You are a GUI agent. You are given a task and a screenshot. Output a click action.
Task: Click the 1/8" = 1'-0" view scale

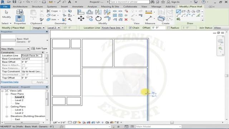coord(59,123)
